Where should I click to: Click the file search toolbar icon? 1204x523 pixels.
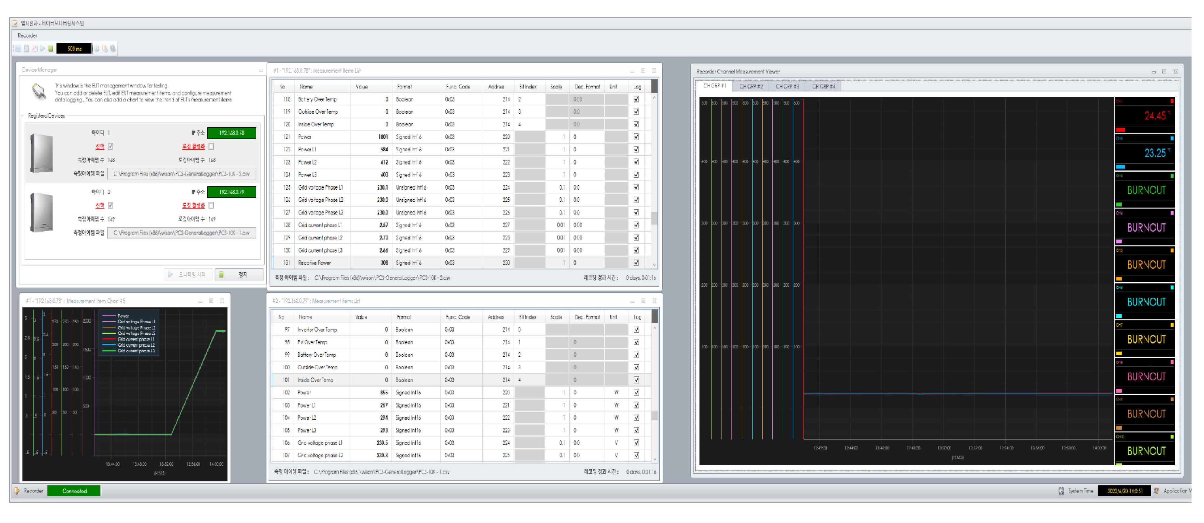coord(105,49)
